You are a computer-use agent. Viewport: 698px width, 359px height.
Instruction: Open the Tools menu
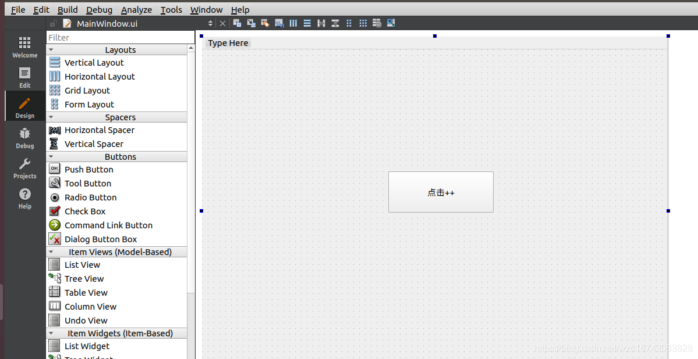click(x=171, y=10)
